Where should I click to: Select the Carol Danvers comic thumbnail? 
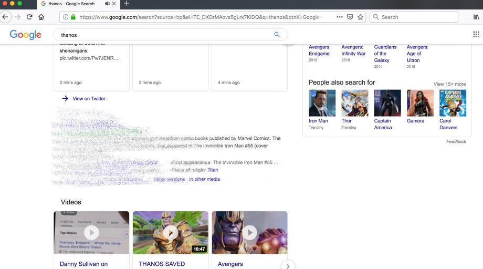tap(453, 103)
